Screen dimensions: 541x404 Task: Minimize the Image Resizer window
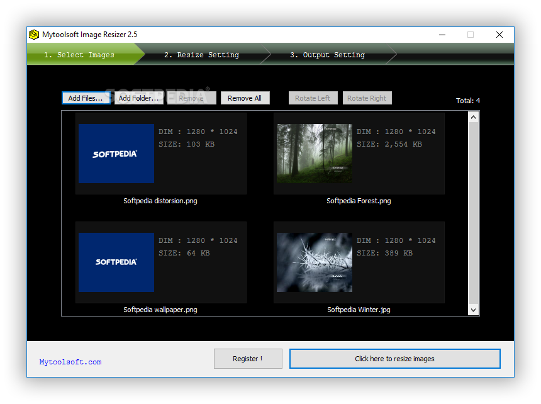(442, 35)
